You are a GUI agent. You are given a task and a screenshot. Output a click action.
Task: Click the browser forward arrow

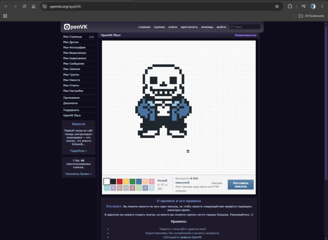(15, 7)
